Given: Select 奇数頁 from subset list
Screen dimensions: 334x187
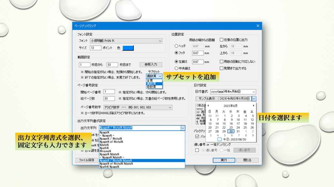Looking at the screenshot, I should [x=151, y=87].
